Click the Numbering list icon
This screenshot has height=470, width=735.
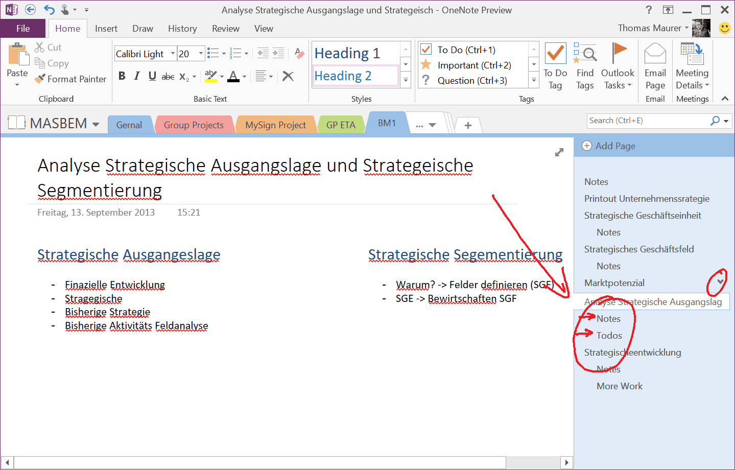click(235, 53)
